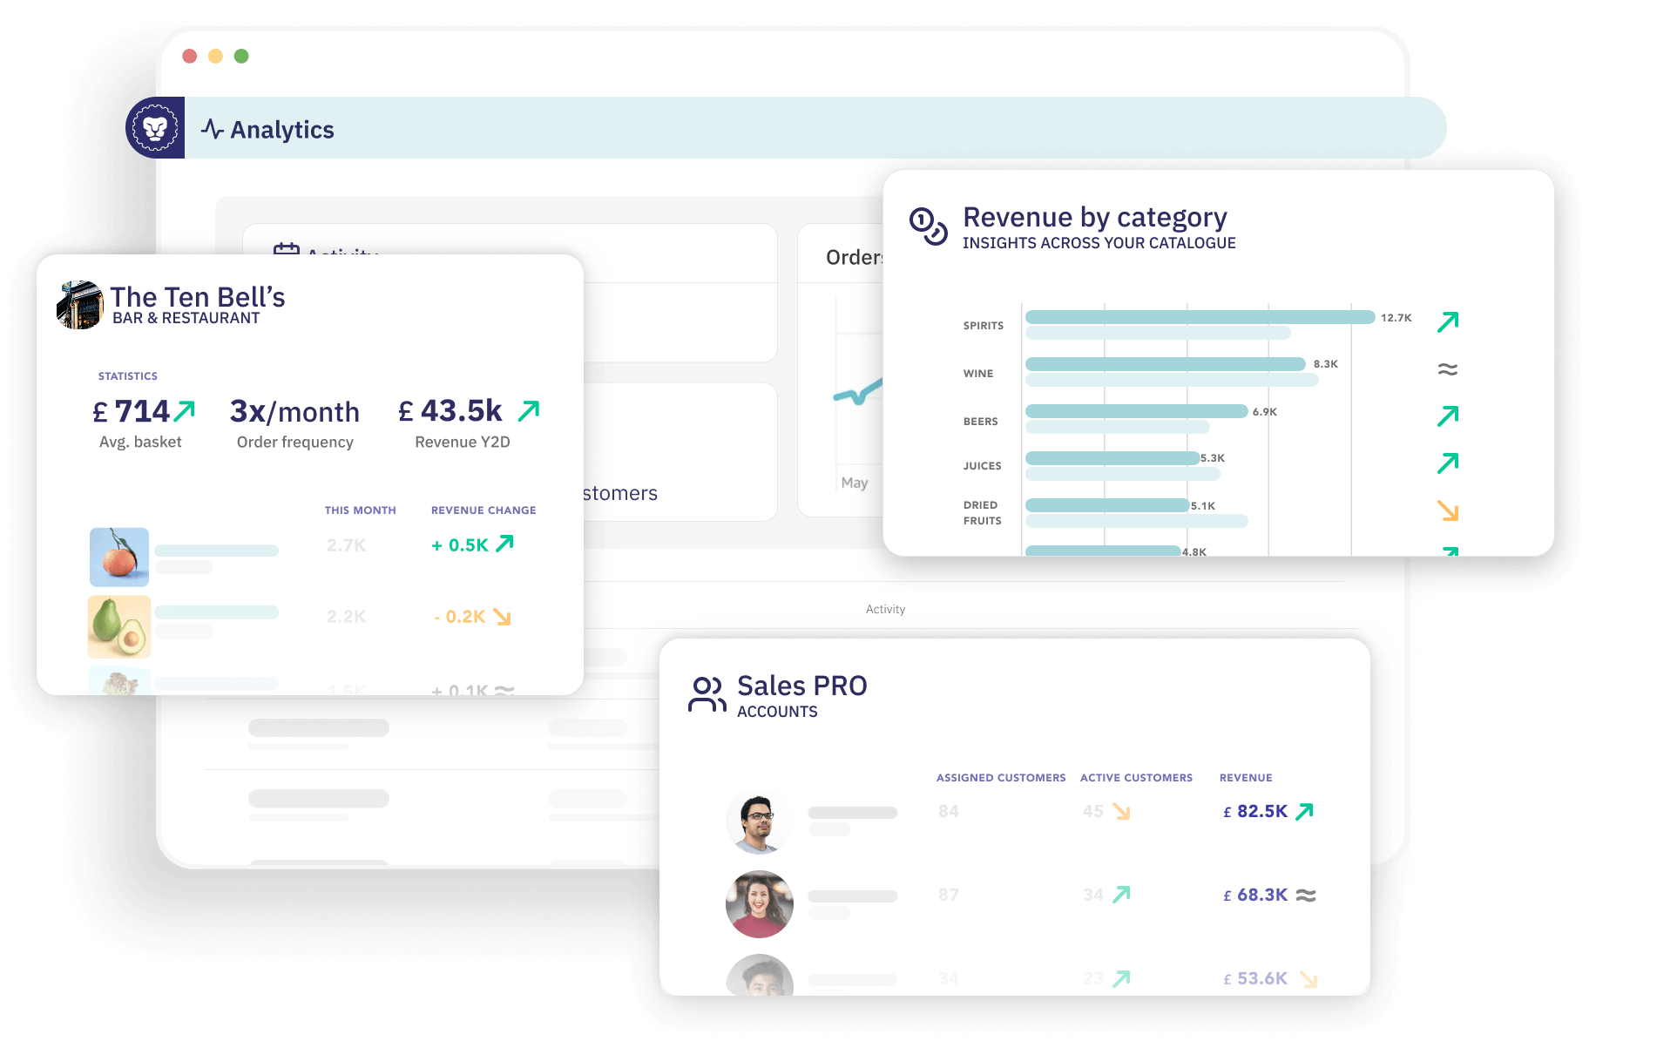Open the bearded salesman's avatar with glasses
This screenshot has width=1677, height=1041.
(x=759, y=821)
